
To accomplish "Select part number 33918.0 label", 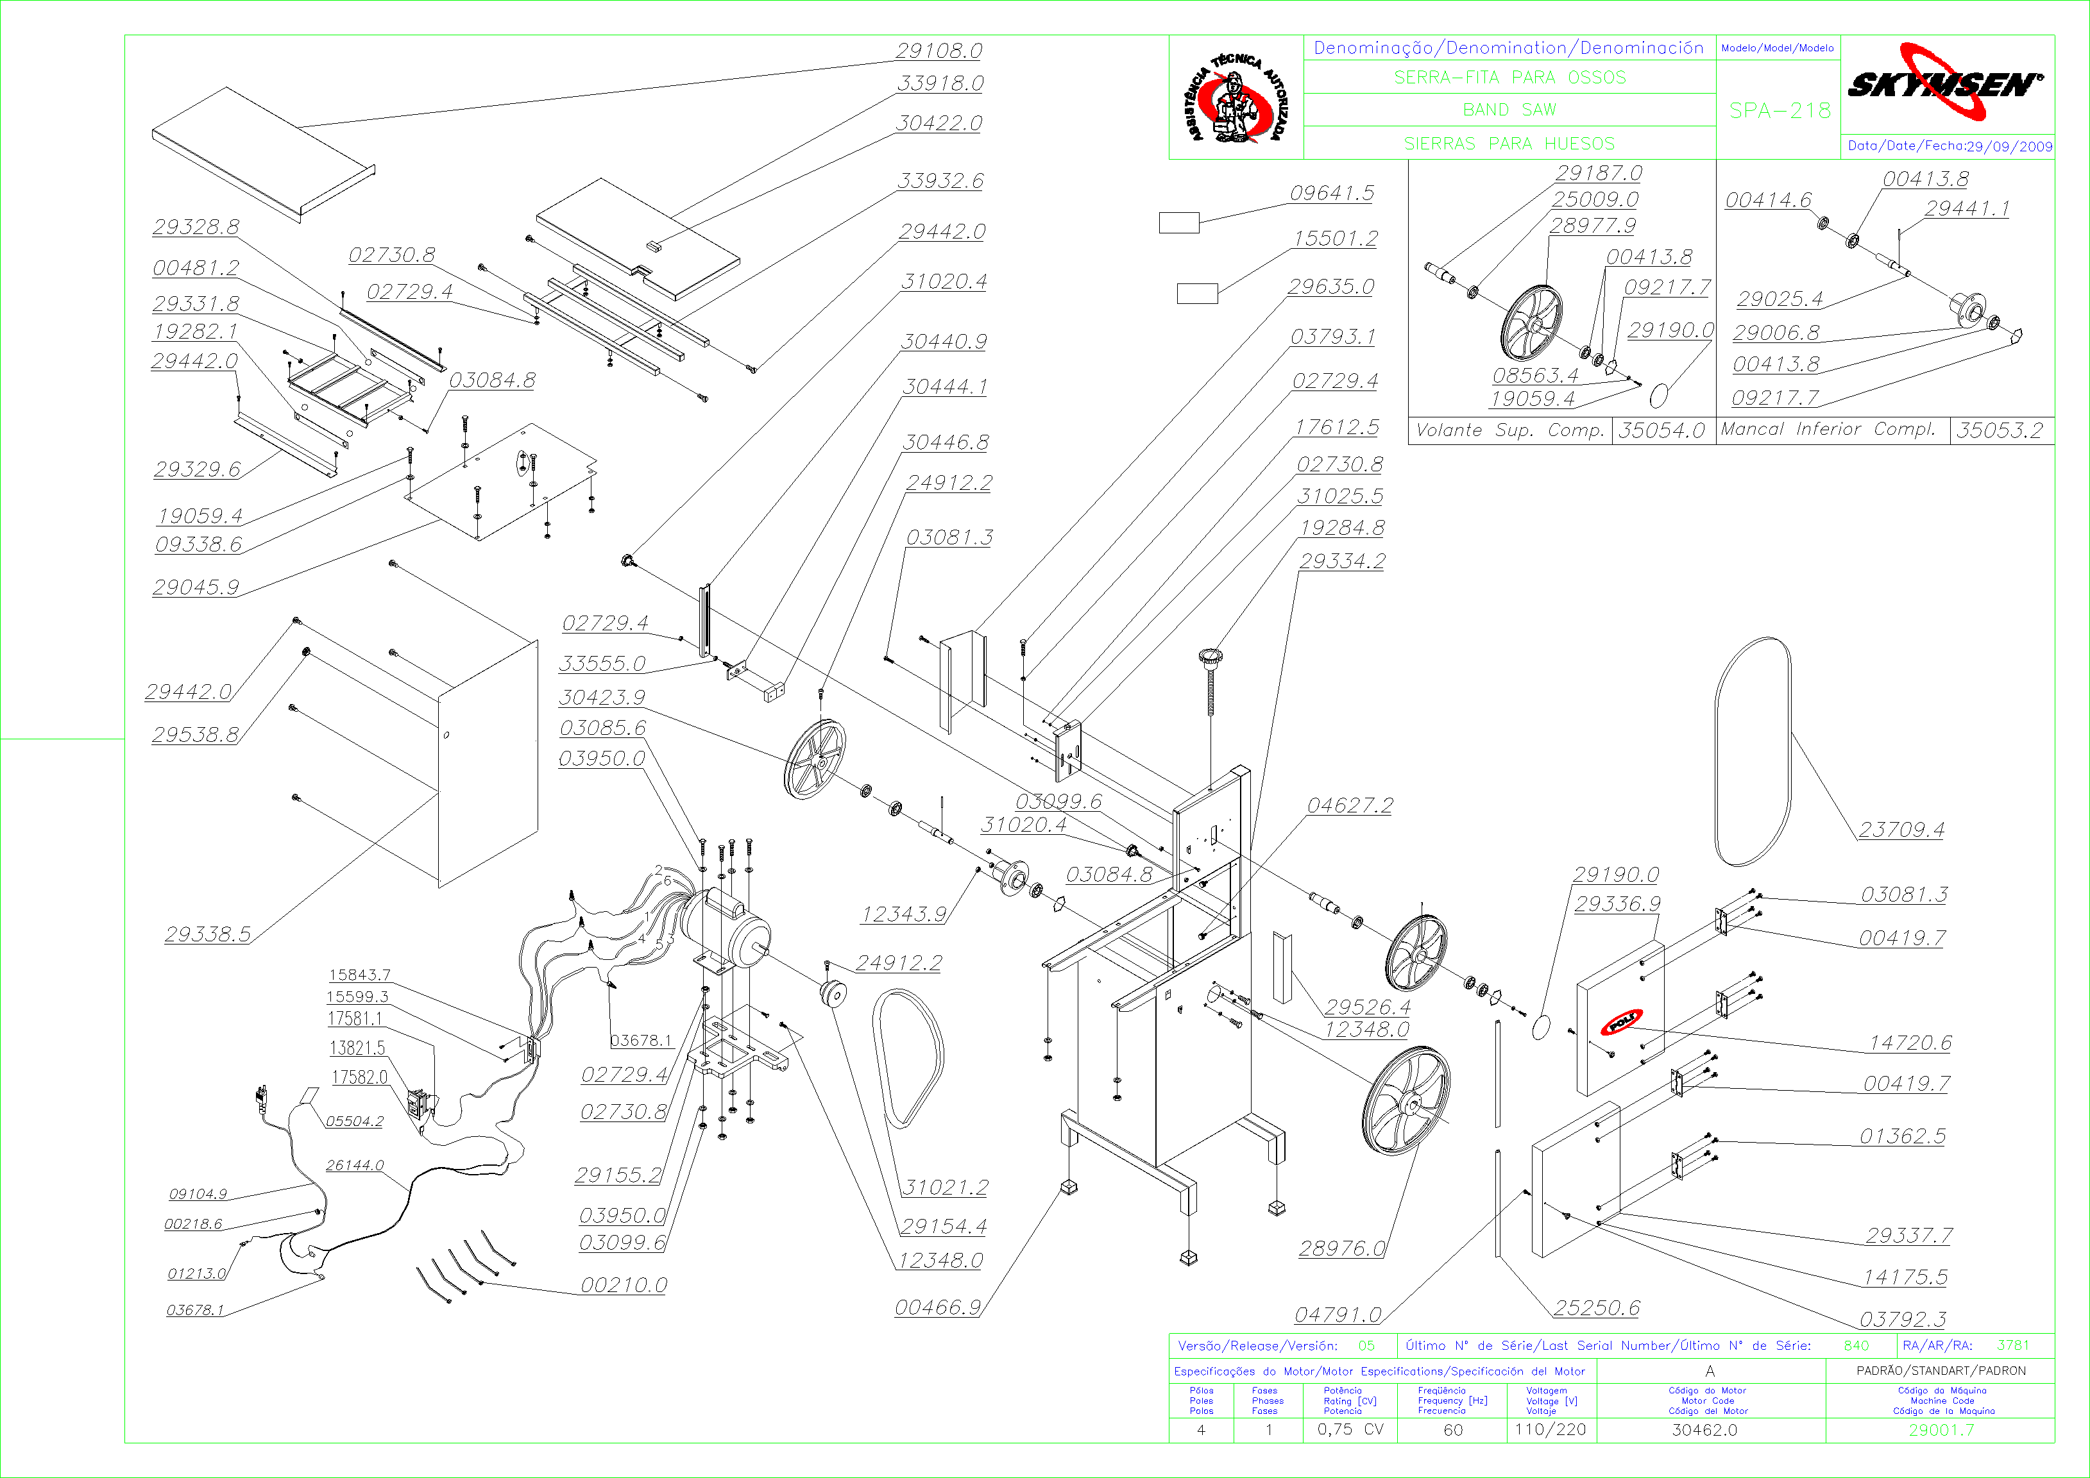I will (x=940, y=84).
